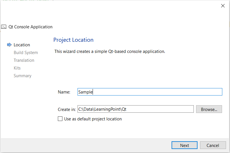The image size is (230, 153).
Task: Click the Qt Console Application title text
Action: pos(30,27)
